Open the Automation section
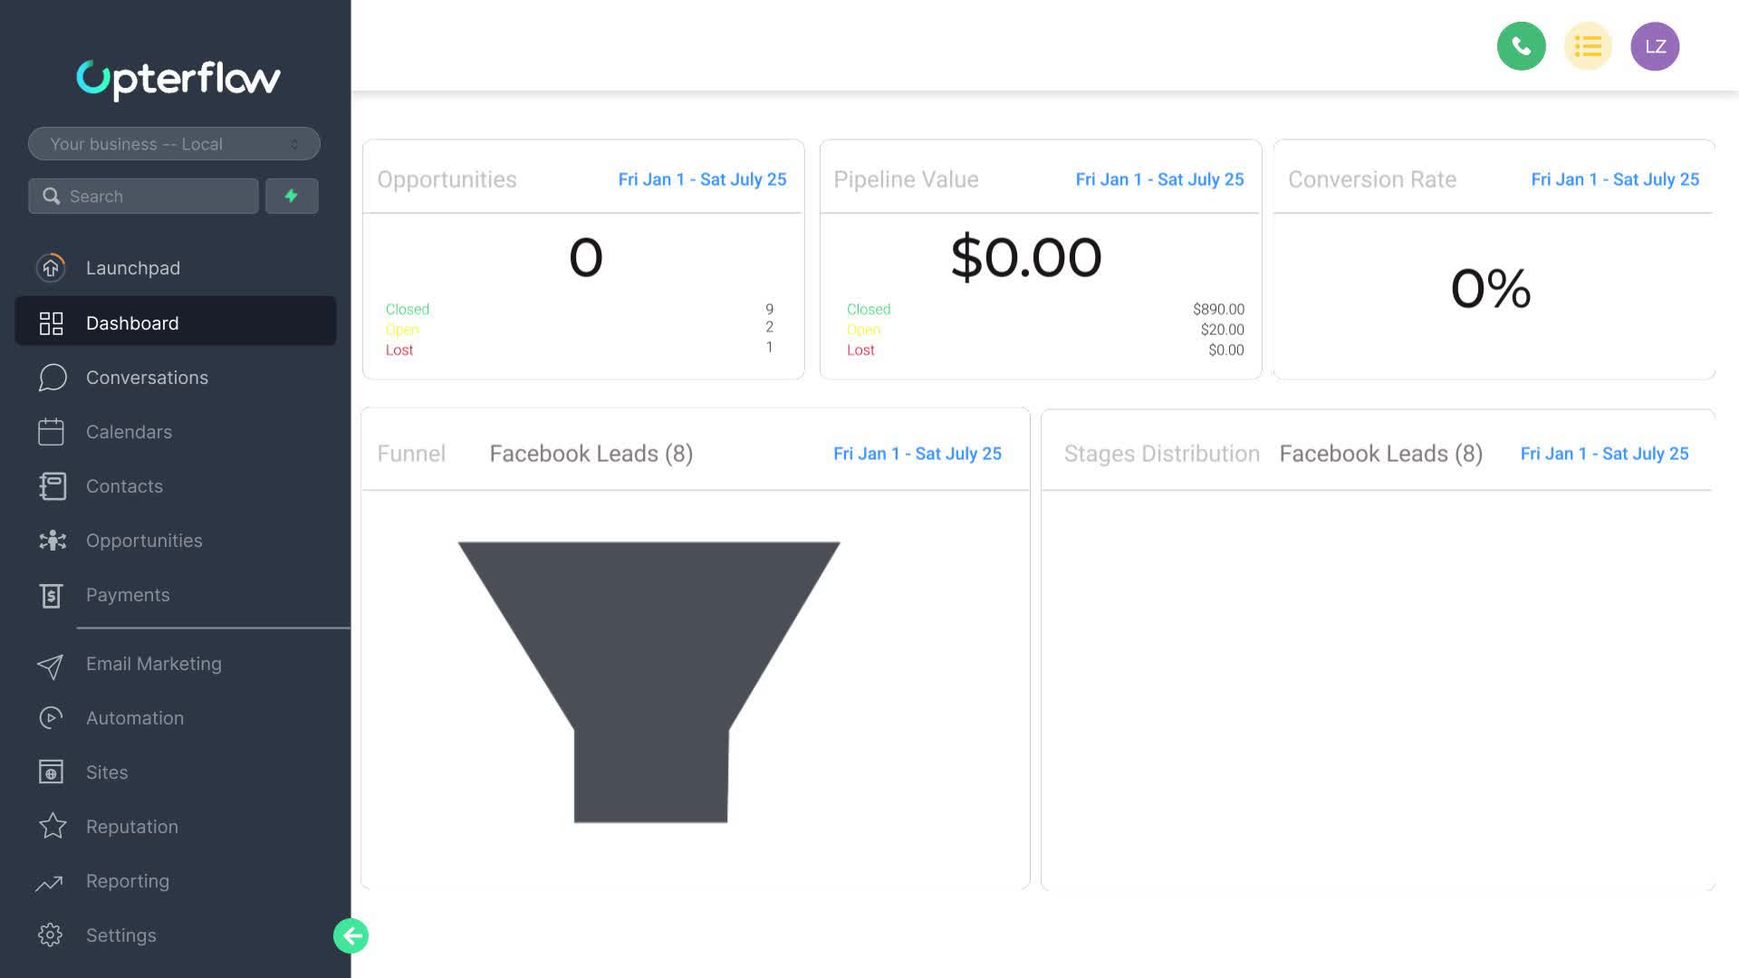 [134, 718]
